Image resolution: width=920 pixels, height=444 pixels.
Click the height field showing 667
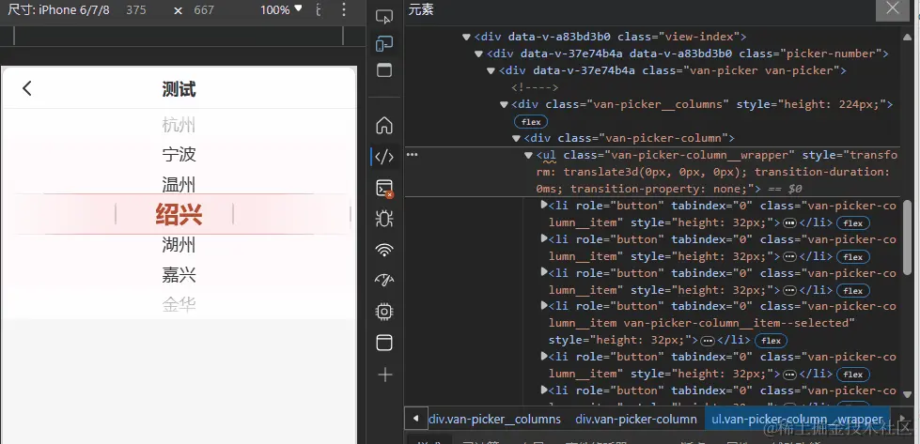(204, 10)
